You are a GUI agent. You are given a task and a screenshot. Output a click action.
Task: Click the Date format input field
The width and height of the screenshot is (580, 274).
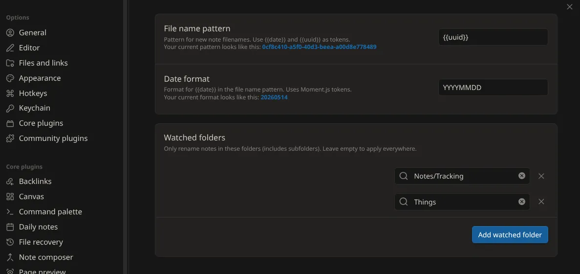tap(493, 88)
